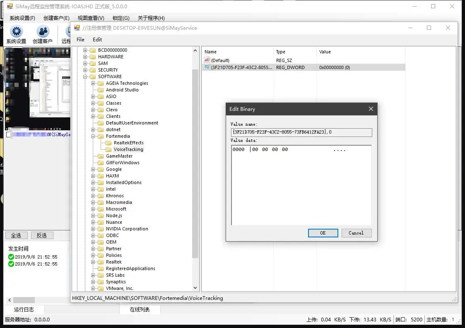
Task: Expand the VMware, Inc. registry node
Action: click(93, 288)
